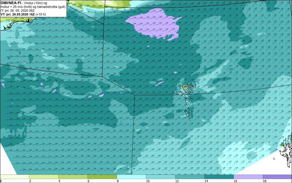Click the 'IT: þri. 26. 05. 2020 06Z' line

tap(18, 11)
